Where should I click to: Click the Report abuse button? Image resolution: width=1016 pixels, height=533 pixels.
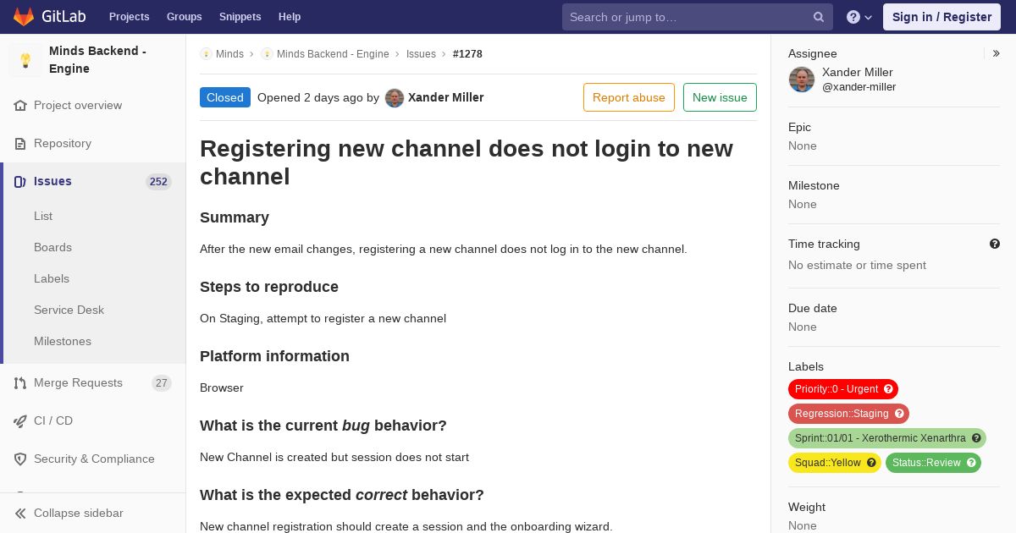click(629, 97)
